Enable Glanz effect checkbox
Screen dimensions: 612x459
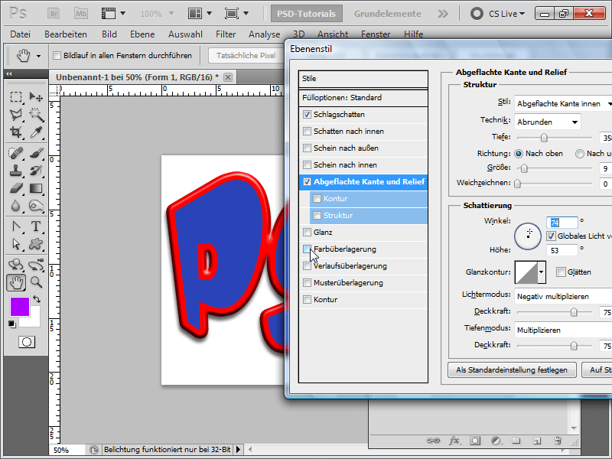(x=308, y=233)
